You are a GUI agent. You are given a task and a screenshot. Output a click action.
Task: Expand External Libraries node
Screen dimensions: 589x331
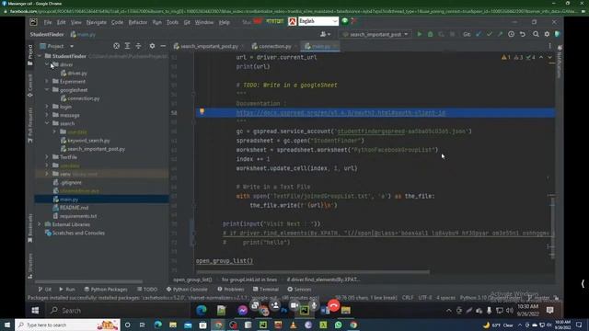(40, 224)
